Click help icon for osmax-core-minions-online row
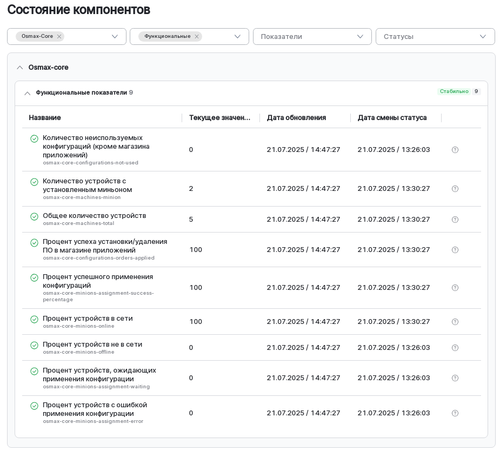The width and height of the screenshot is (500, 457). (455, 322)
